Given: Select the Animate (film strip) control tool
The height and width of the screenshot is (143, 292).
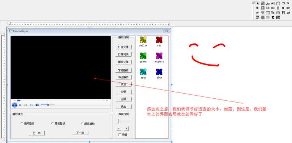Looking at the screenshot, I should 283,13.
